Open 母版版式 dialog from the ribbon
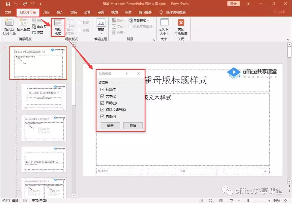 click(58, 27)
